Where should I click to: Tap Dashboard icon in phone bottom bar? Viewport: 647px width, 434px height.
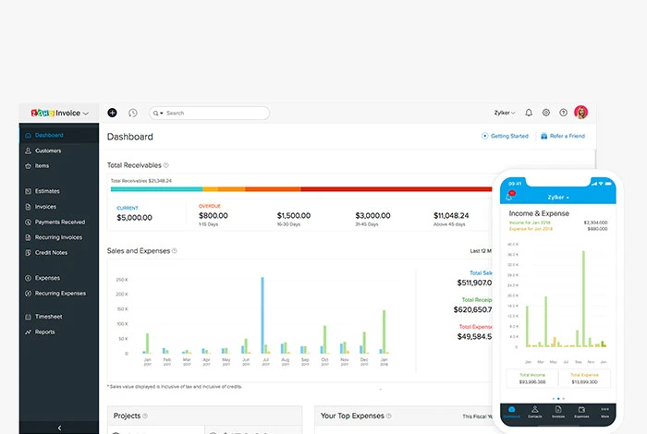click(x=512, y=411)
